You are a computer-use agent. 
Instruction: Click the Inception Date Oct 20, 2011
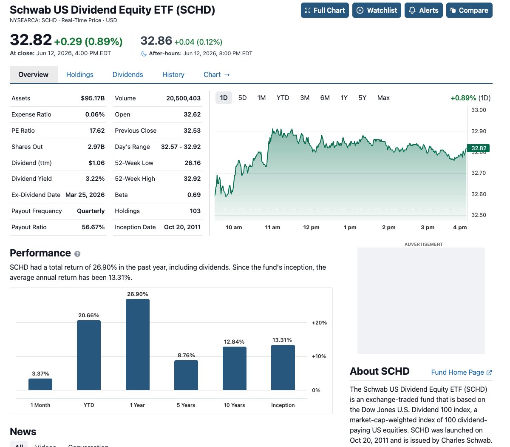182,227
